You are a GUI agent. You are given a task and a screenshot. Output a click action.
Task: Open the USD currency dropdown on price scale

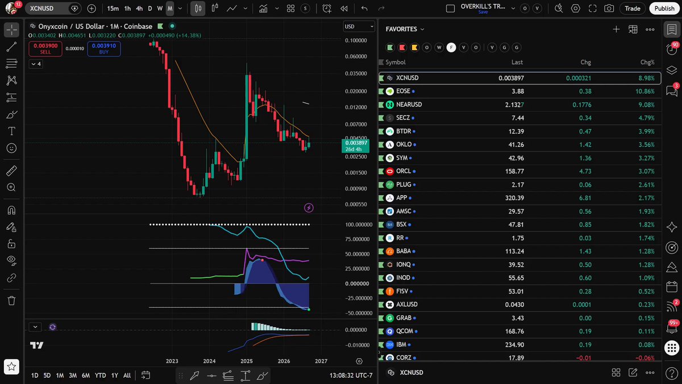359,27
